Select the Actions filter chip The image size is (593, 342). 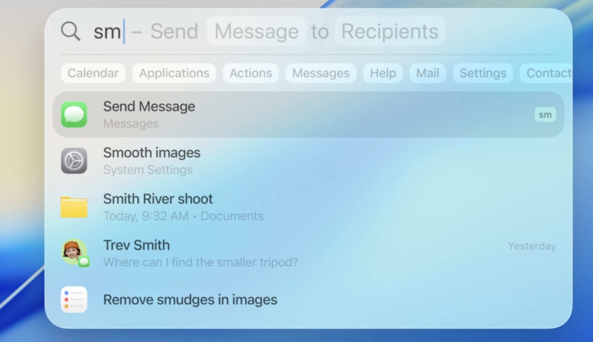point(251,73)
